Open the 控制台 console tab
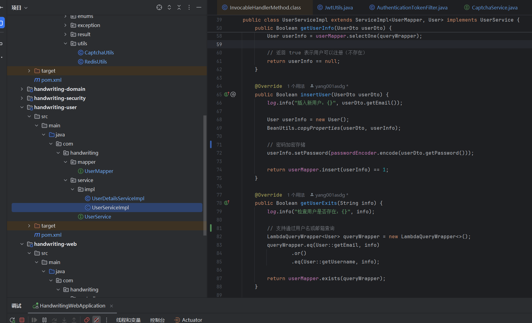 pyautogui.click(x=157, y=320)
